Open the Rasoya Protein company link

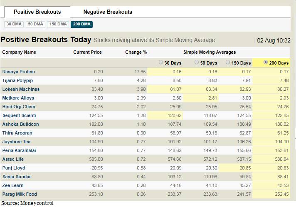point(18,72)
